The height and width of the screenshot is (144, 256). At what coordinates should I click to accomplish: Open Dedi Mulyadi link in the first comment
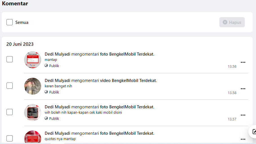57,54
